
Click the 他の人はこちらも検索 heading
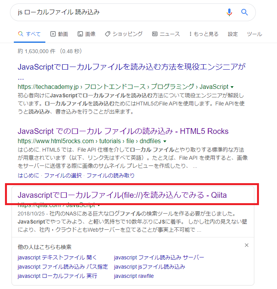[44, 247]
